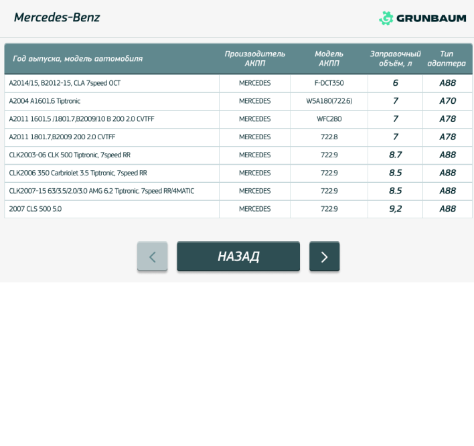Click 'MERCEDES' in the 2007 CLS 500 row

pos(255,209)
